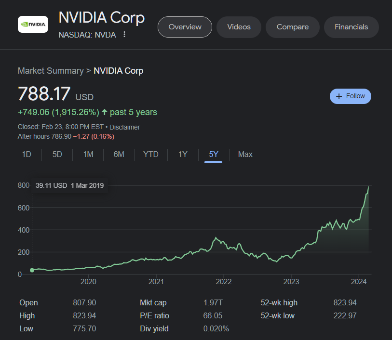The width and height of the screenshot is (392, 340).
Task: Open the Overview tab
Action: (x=185, y=27)
